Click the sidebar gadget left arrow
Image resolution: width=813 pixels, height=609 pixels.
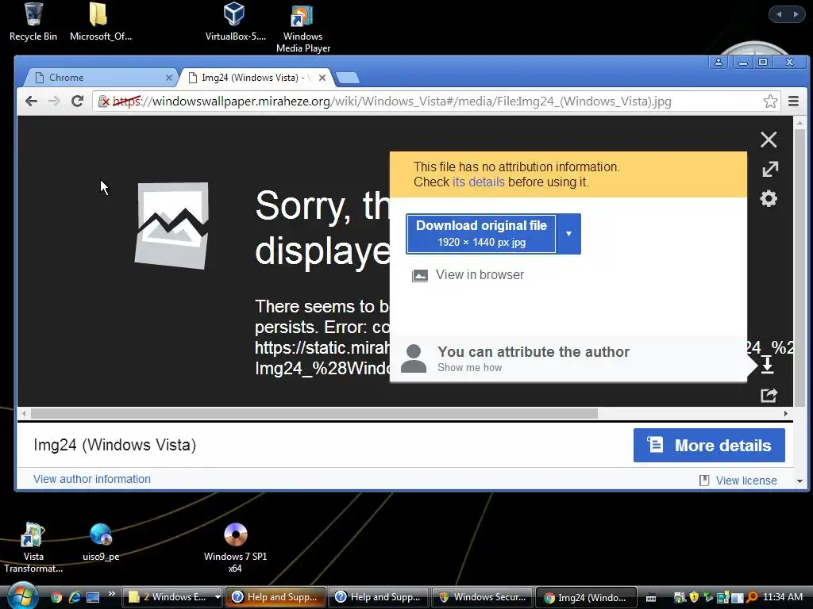[778, 14]
